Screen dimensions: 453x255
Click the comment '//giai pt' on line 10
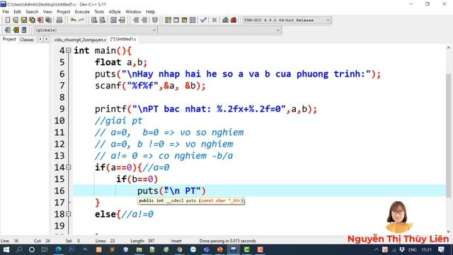pos(118,120)
